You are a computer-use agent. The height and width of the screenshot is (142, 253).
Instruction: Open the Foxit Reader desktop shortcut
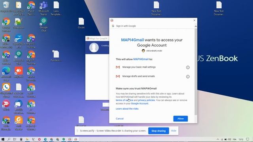19,123
